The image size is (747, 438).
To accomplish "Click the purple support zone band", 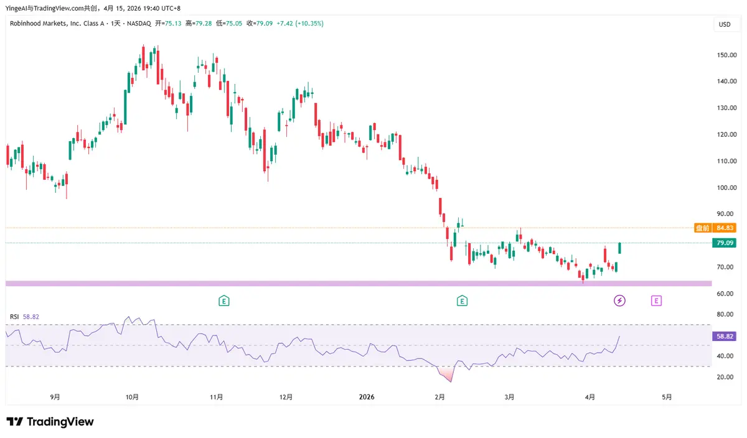I will point(359,283).
